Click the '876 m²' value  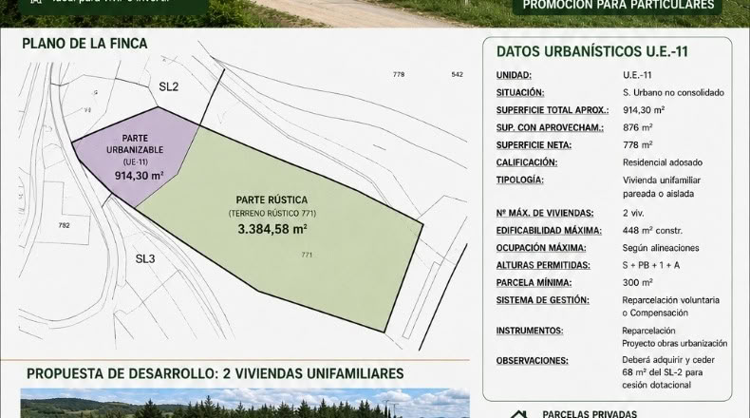pyautogui.click(x=638, y=127)
